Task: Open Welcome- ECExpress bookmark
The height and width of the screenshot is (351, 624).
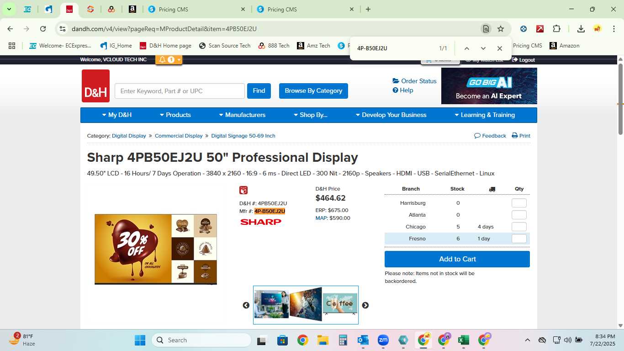Action: point(60,46)
